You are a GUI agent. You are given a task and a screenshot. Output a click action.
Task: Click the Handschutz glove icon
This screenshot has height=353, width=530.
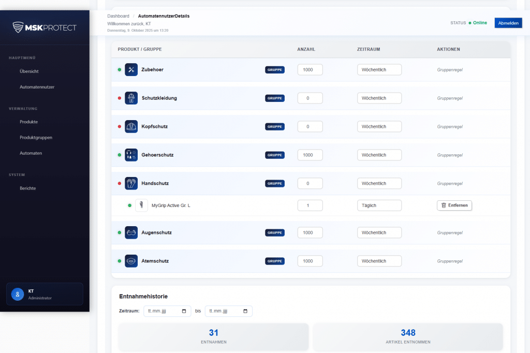coord(131,183)
